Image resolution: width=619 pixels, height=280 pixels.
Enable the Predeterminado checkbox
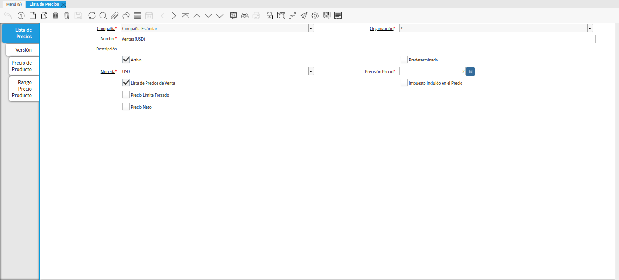[404, 60]
